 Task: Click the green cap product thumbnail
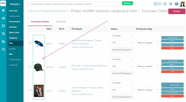tap(39, 67)
